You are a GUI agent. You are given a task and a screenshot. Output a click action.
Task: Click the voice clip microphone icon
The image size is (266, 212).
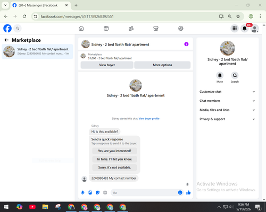click(82, 192)
